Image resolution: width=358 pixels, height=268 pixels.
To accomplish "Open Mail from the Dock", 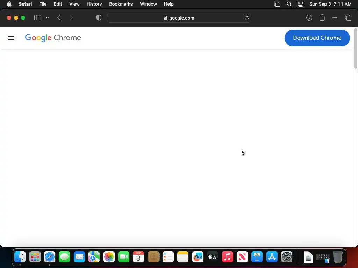I will pyautogui.click(x=79, y=257).
